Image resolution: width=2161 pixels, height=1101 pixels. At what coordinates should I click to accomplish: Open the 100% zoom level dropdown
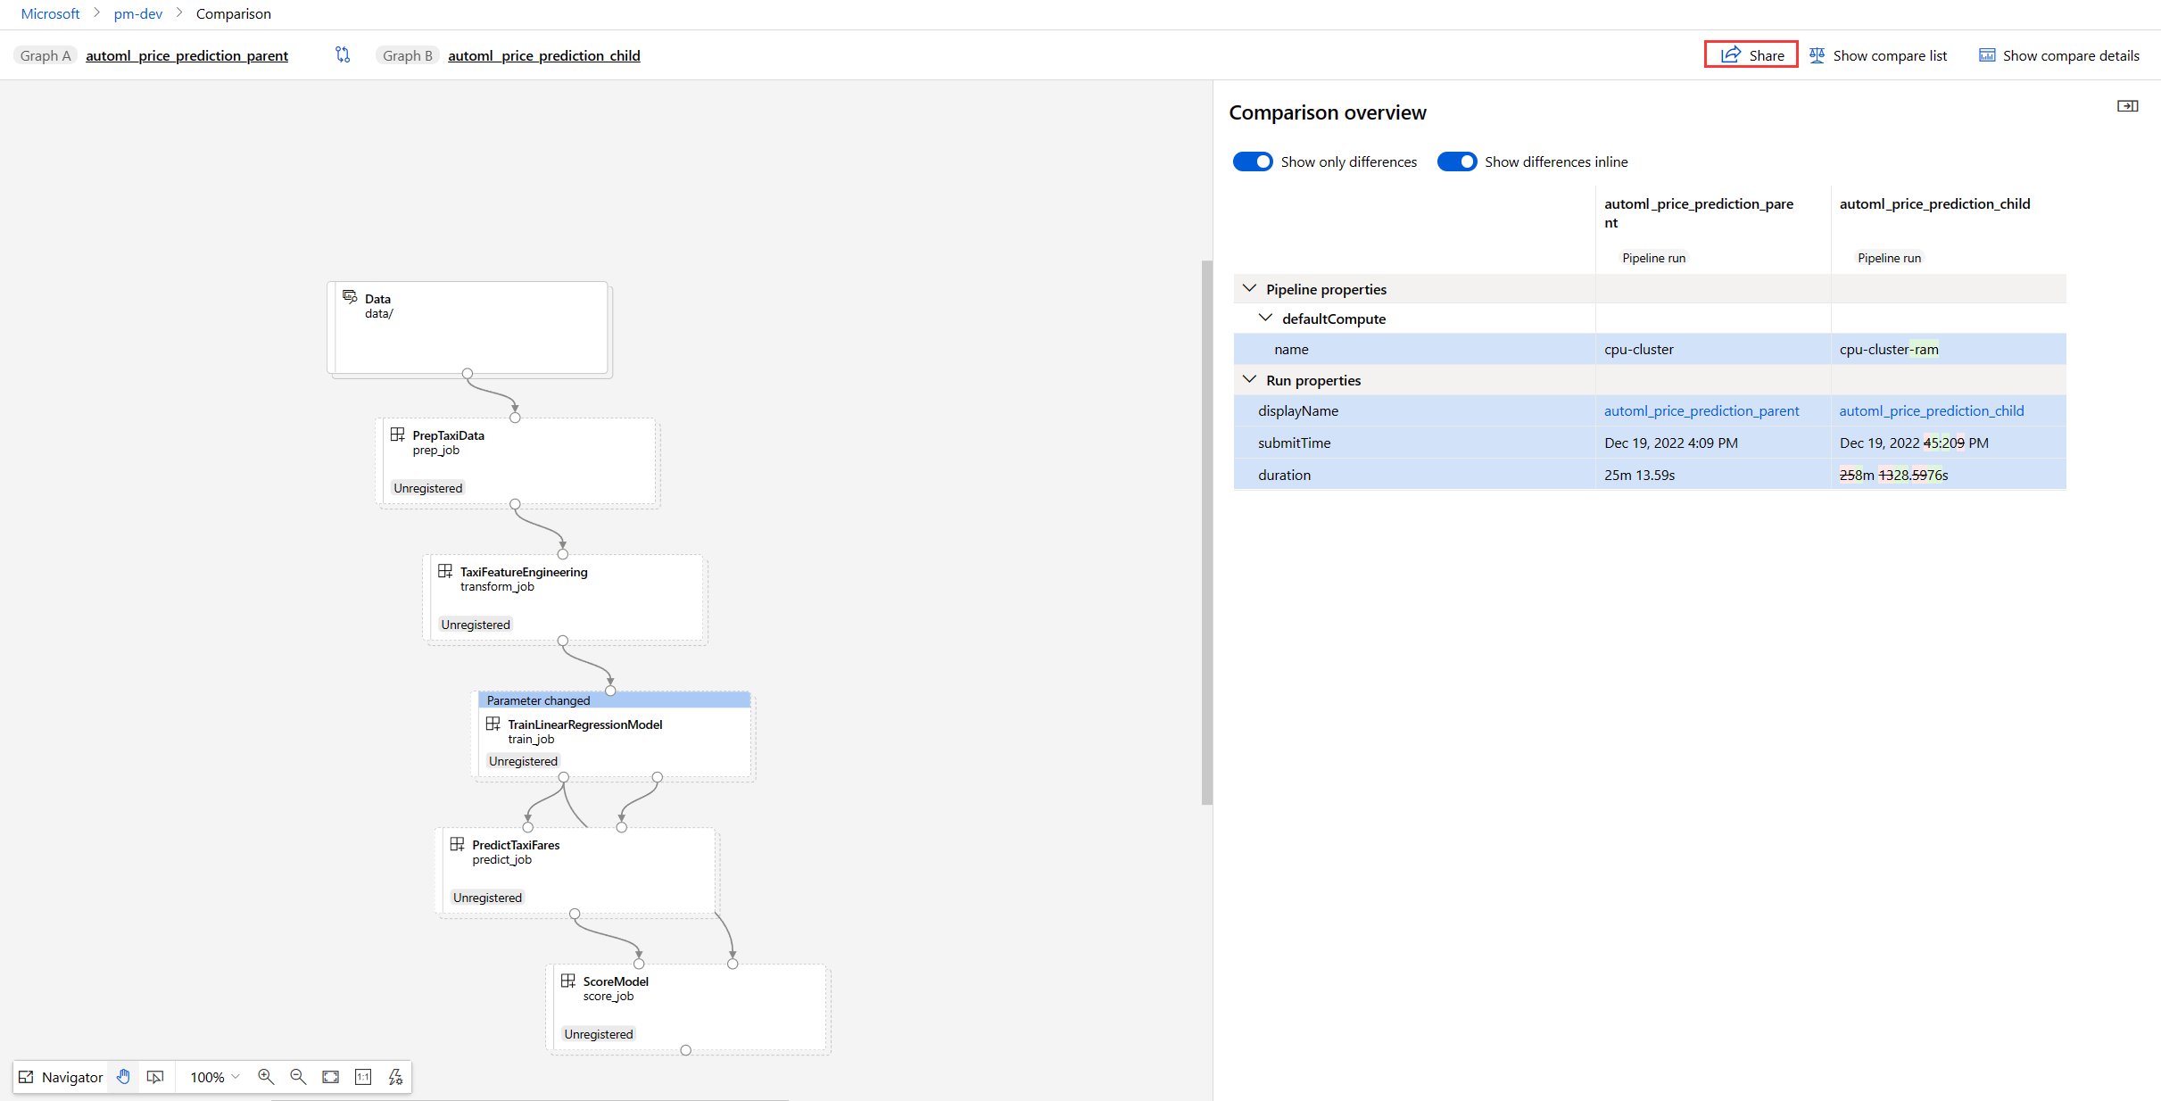coord(215,1077)
